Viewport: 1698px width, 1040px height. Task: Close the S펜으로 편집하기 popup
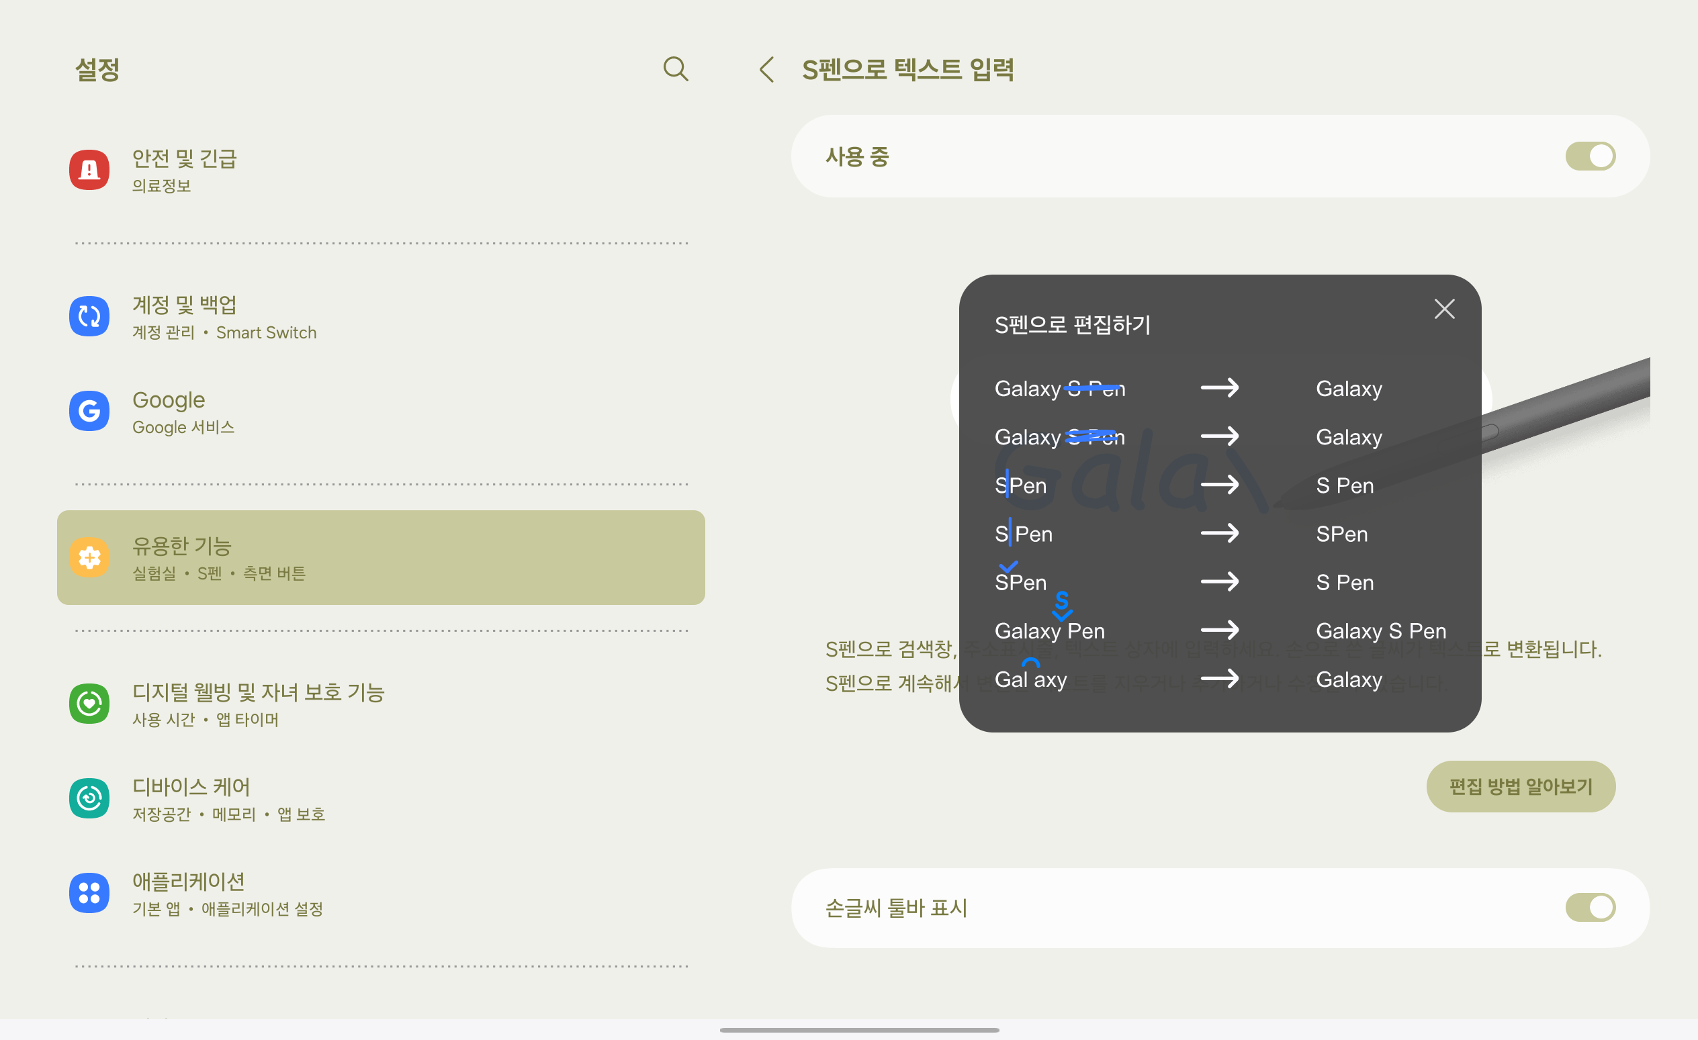pos(1443,309)
